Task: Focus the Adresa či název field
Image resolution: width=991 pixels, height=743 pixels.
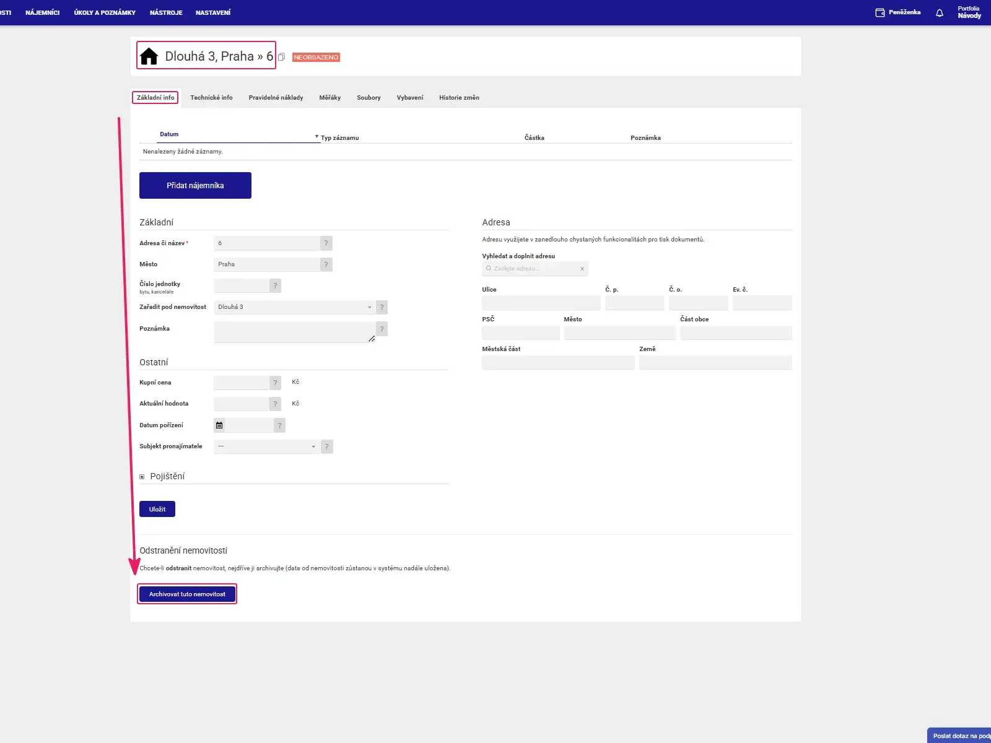Action: point(267,243)
